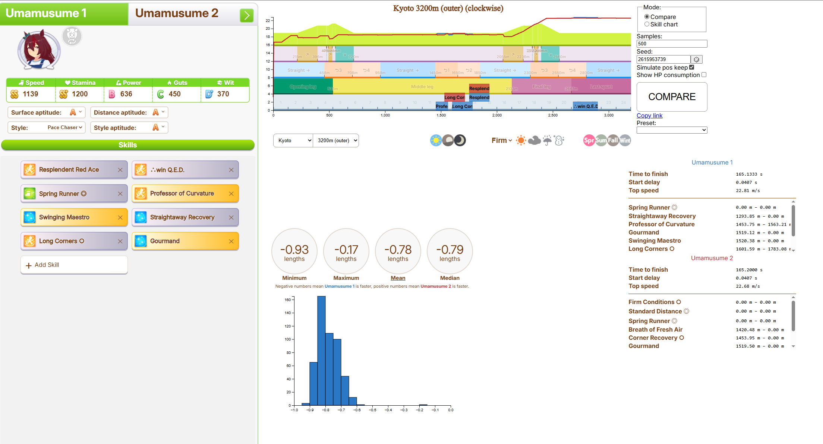Remove the Gourmand skill
823x444 pixels.
(x=231, y=241)
